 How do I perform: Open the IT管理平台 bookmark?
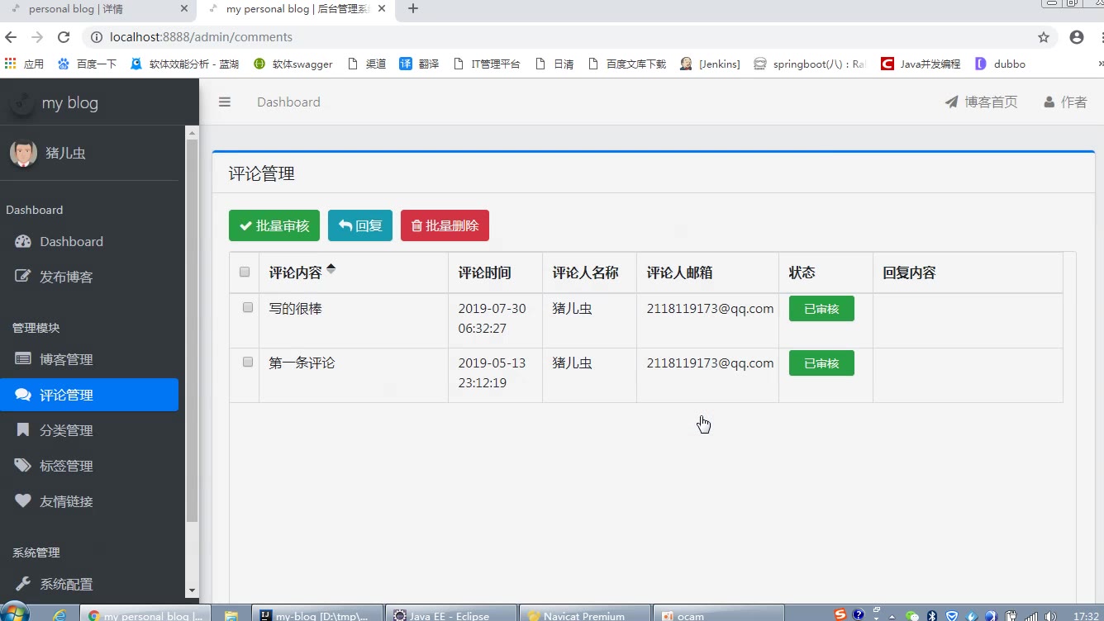(x=488, y=64)
